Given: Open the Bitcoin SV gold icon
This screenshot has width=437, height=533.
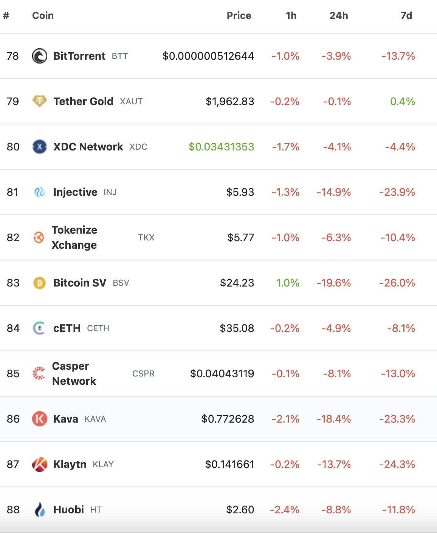Looking at the screenshot, I should pos(40,283).
